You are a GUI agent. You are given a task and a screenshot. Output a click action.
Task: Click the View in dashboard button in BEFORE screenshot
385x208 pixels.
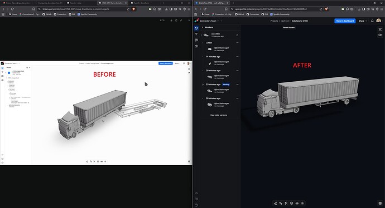[x=166, y=63]
